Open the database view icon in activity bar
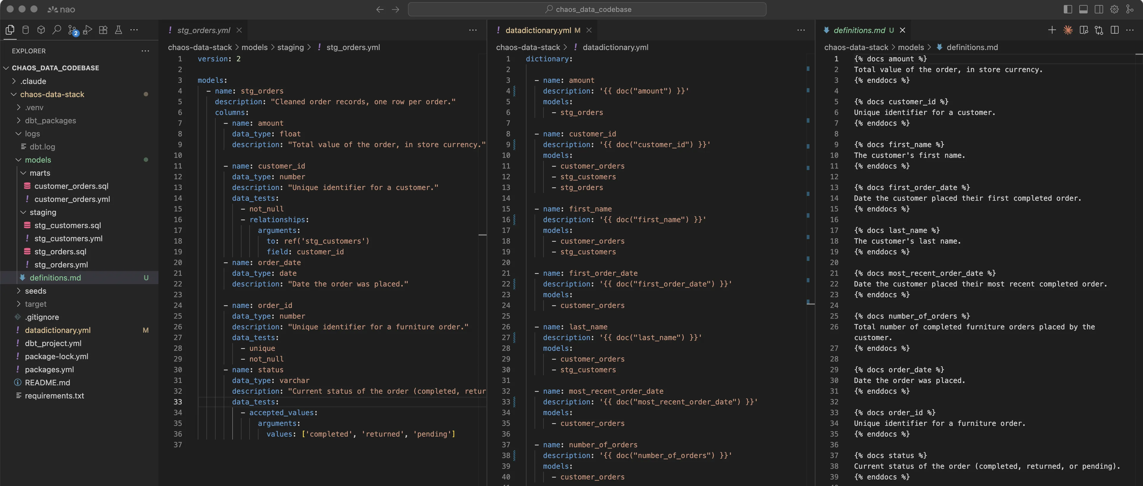Image resolution: width=1143 pixels, height=486 pixels. [x=25, y=30]
